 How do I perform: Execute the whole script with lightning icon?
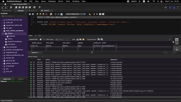point(37,14)
